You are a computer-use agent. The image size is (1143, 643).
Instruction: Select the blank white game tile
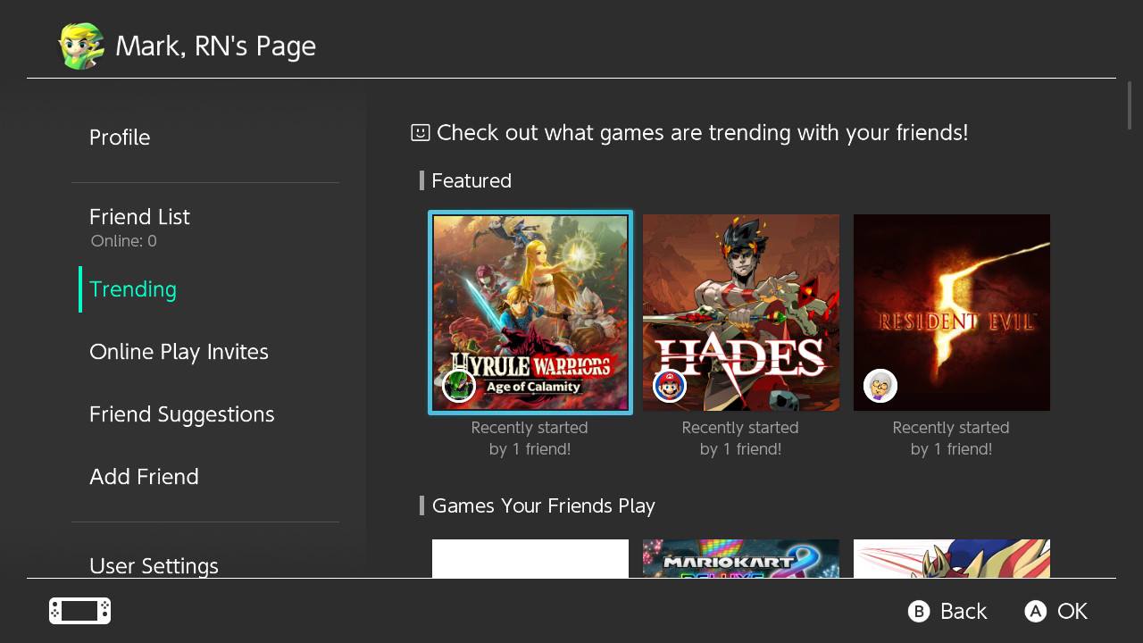pos(530,558)
